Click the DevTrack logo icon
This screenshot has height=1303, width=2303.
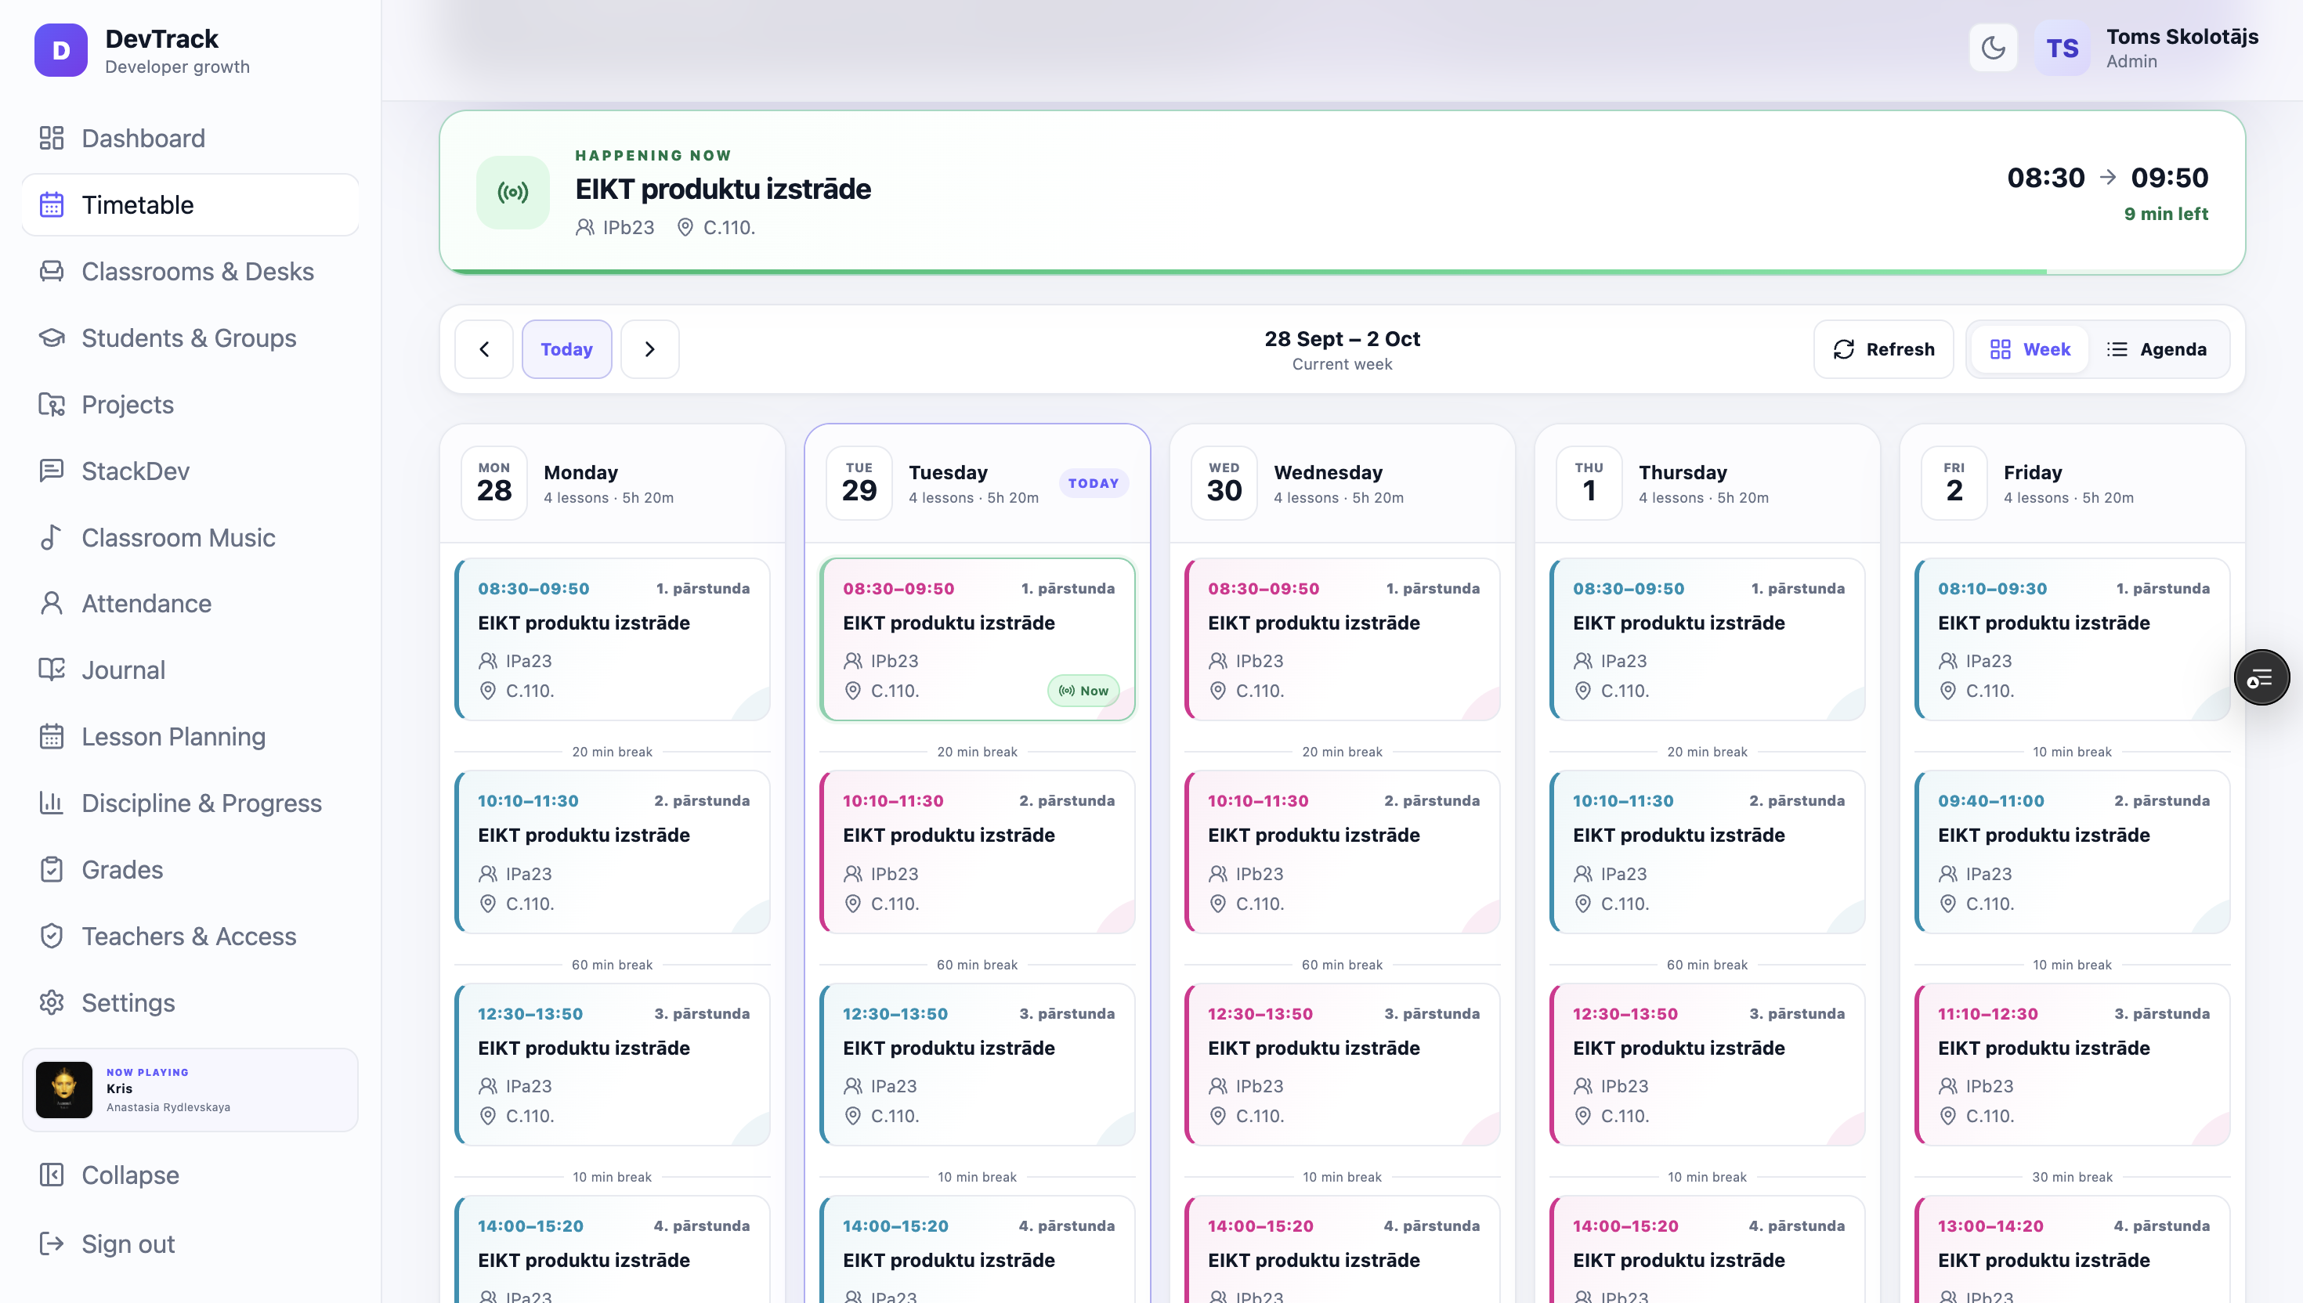[61, 50]
